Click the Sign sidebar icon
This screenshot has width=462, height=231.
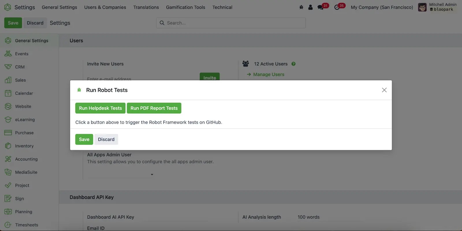[8, 198]
